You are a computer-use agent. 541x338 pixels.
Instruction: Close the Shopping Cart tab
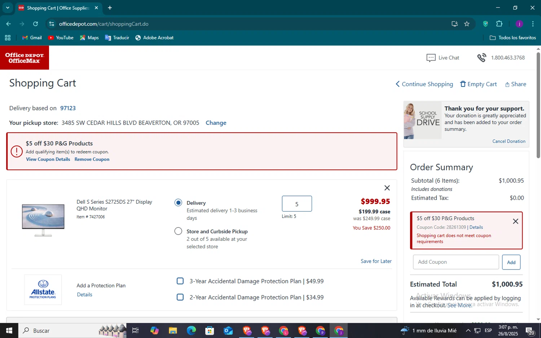click(96, 8)
